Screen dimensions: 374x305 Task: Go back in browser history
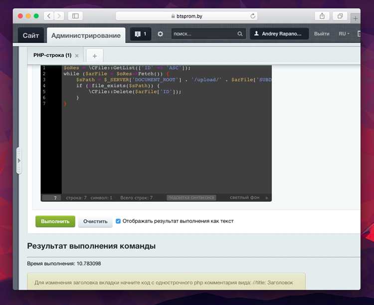49,16
